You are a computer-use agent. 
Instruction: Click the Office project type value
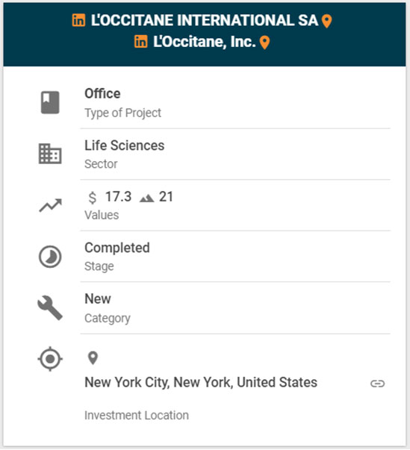click(102, 93)
